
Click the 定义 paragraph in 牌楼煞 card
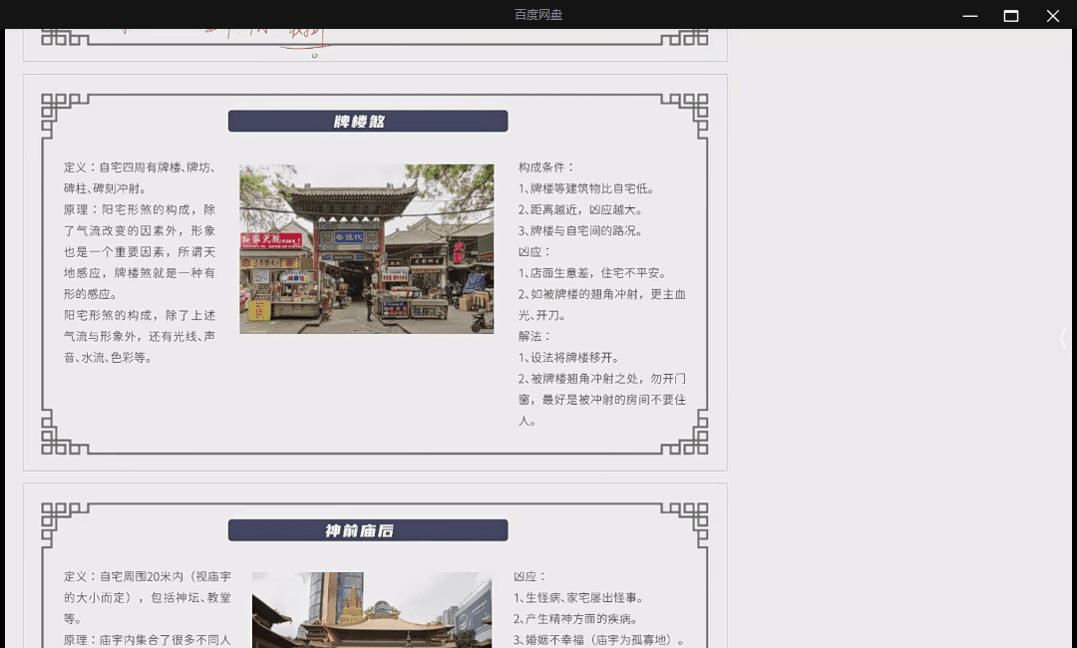point(140,177)
